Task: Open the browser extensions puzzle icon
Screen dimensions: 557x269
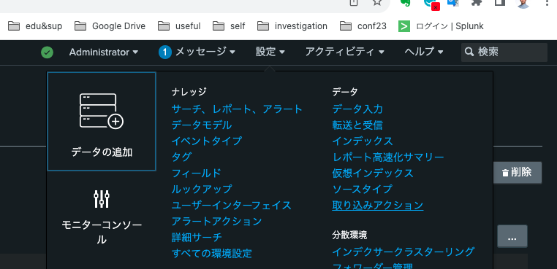Action: pyautogui.click(x=477, y=2)
